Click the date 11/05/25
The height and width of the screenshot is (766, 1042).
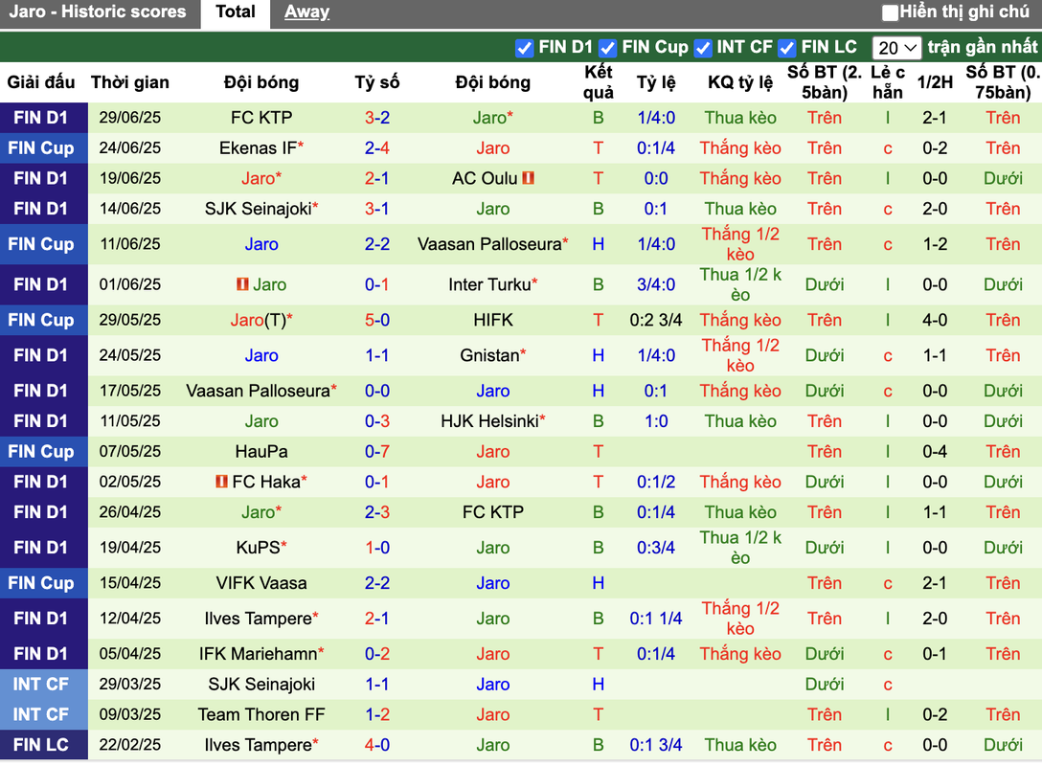[130, 421]
